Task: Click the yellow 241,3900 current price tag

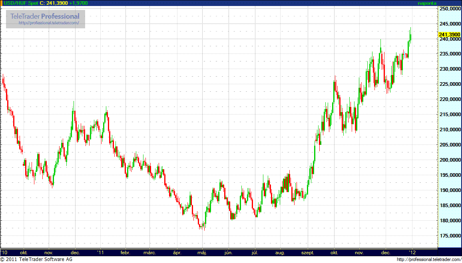Action: (449, 34)
